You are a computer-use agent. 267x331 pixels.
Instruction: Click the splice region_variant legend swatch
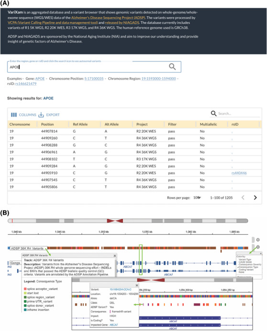[x=25, y=297]
